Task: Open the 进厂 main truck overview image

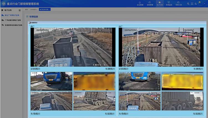Action: [x=73, y=47]
